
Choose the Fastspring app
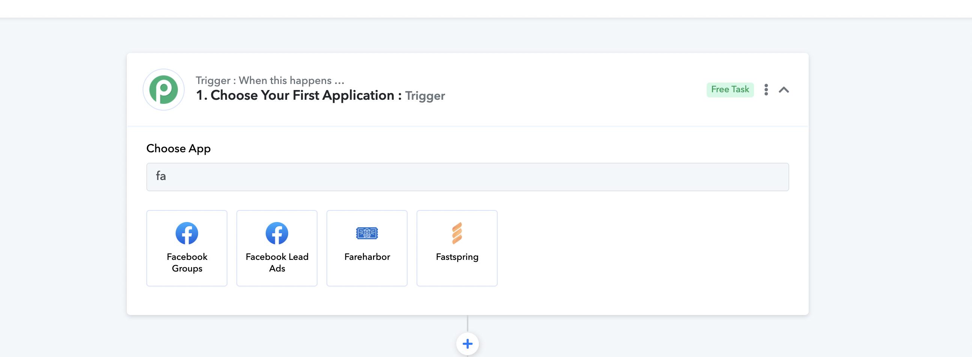click(x=457, y=248)
